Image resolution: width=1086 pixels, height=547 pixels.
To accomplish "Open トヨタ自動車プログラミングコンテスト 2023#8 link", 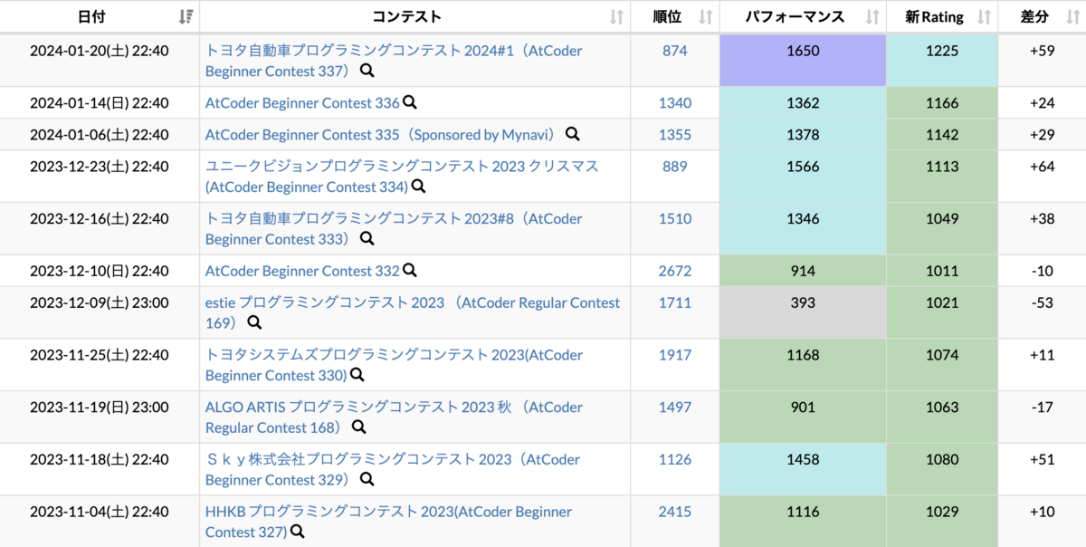I will (x=394, y=229).
